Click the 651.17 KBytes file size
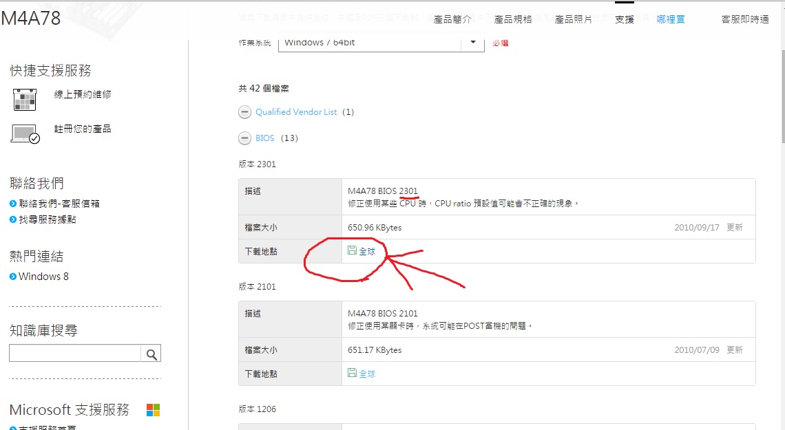 pyautogui.click(x=375, y=350)
